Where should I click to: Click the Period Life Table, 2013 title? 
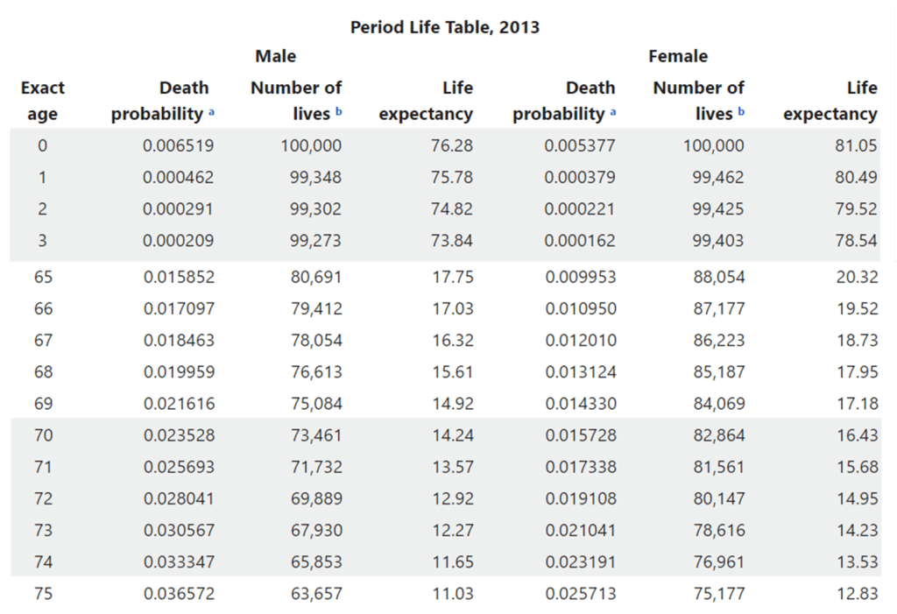(x=445, y=27)
